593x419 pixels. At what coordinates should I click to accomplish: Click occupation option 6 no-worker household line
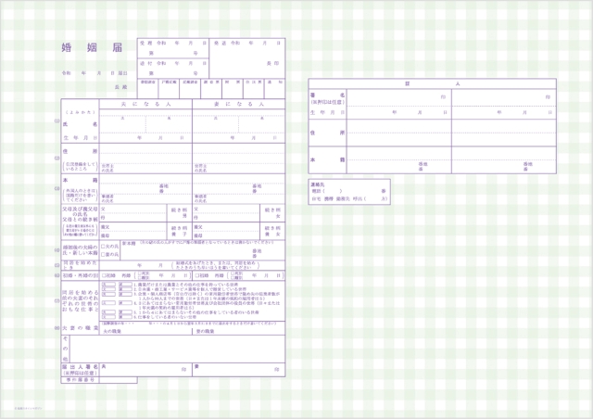pyautogui.click(x=165, y=317)
